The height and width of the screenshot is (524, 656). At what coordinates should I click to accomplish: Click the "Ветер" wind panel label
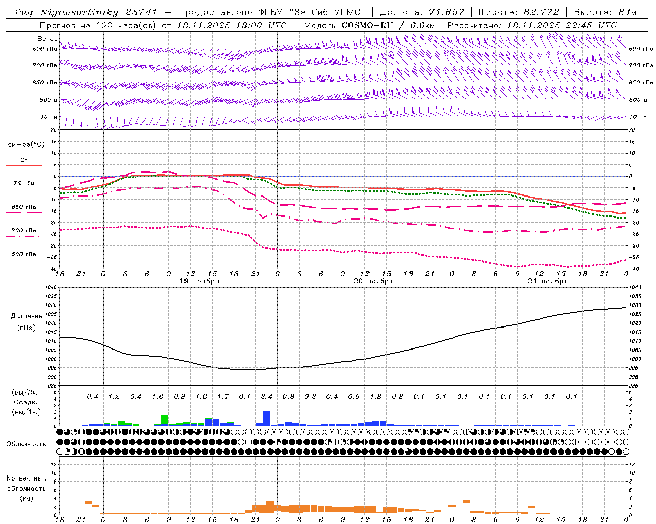[x=48, y=39]
